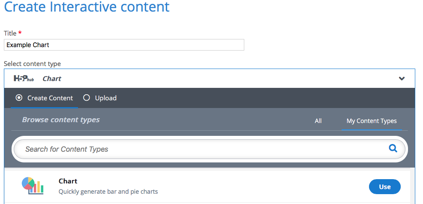Open the Chart title in the results list
This screenshot has height=204, width=423.
(68, 181)
